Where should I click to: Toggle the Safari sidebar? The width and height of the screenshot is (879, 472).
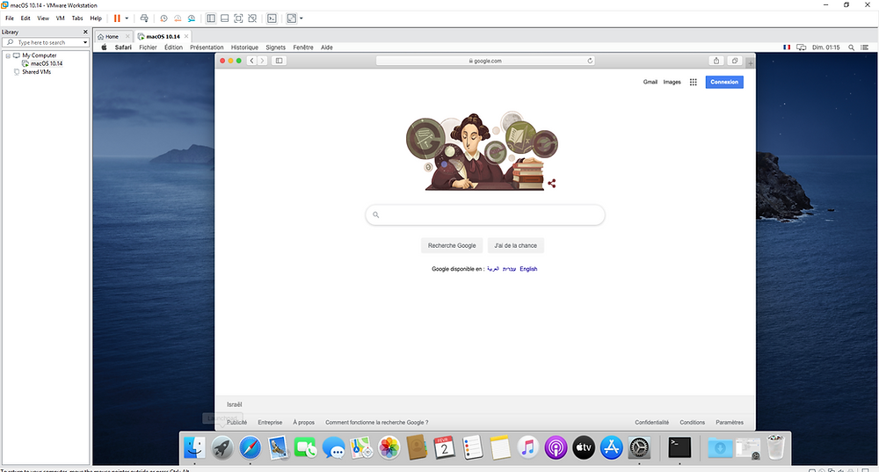279,61
